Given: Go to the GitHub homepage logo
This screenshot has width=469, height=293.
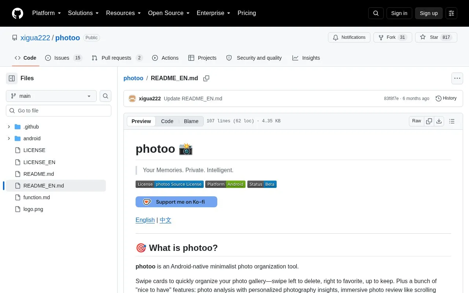Looking at the screenshot, I should click(18, 13).
